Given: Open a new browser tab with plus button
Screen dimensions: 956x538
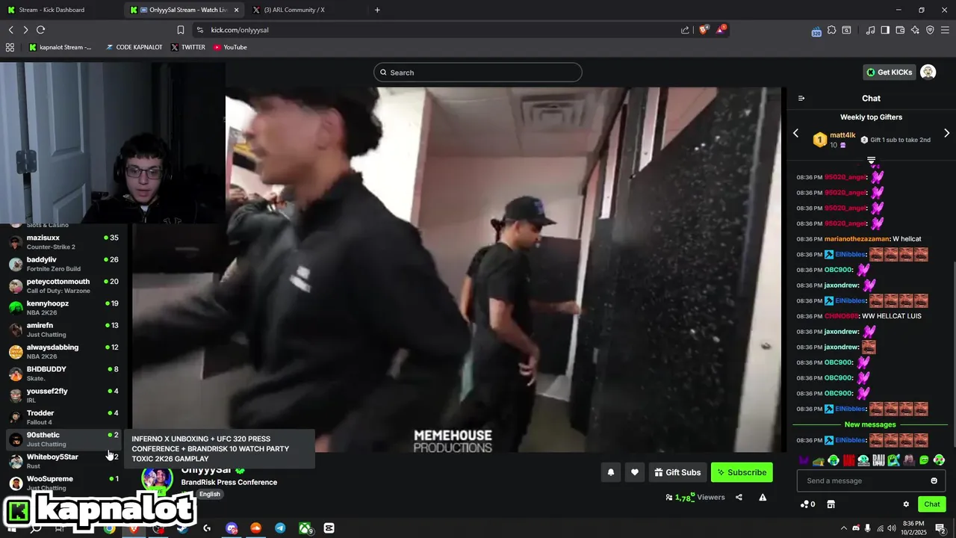Looking at the screenshot, I should 377,10.
